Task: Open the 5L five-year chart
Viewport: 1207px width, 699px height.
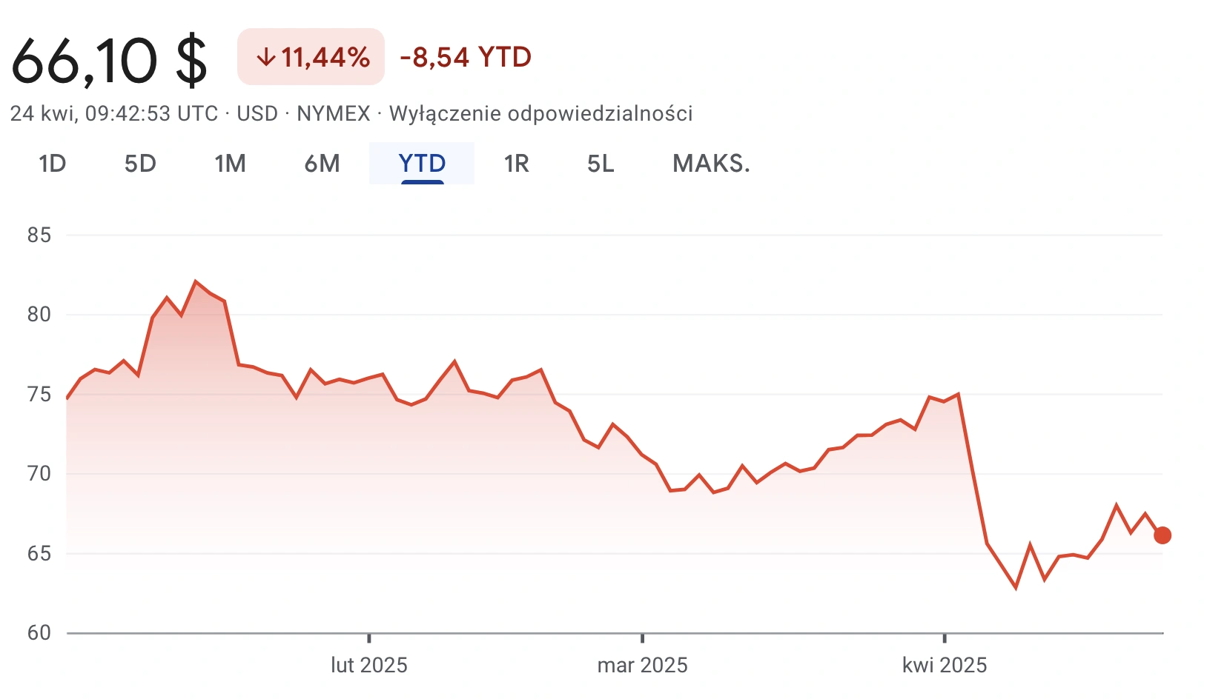Action: click(601, 164)
